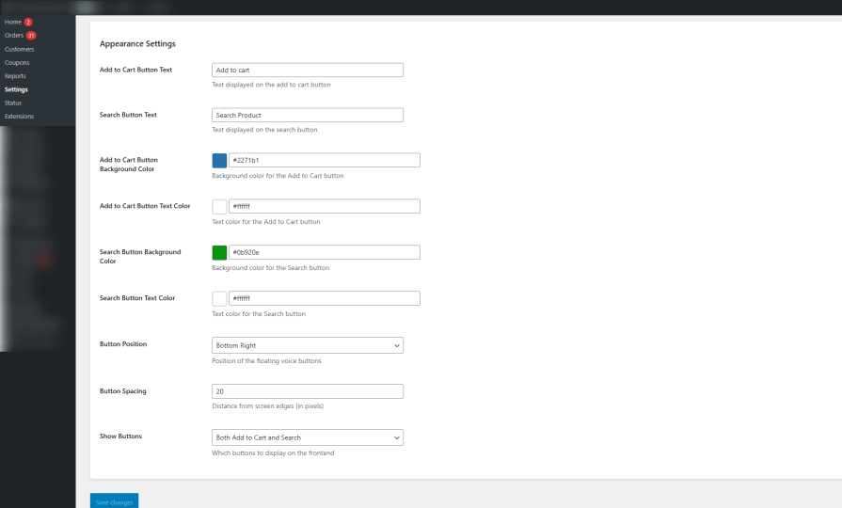Click the red Orders count badge
This screenshot has height=508, width=842.
click(31, 36)
